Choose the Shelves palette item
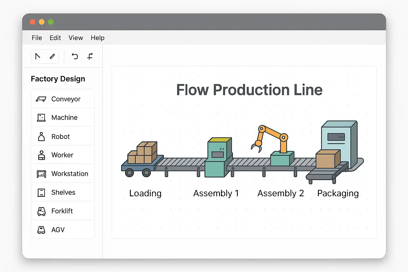Viewport: 408px width, 272px height. click(63, 192)
